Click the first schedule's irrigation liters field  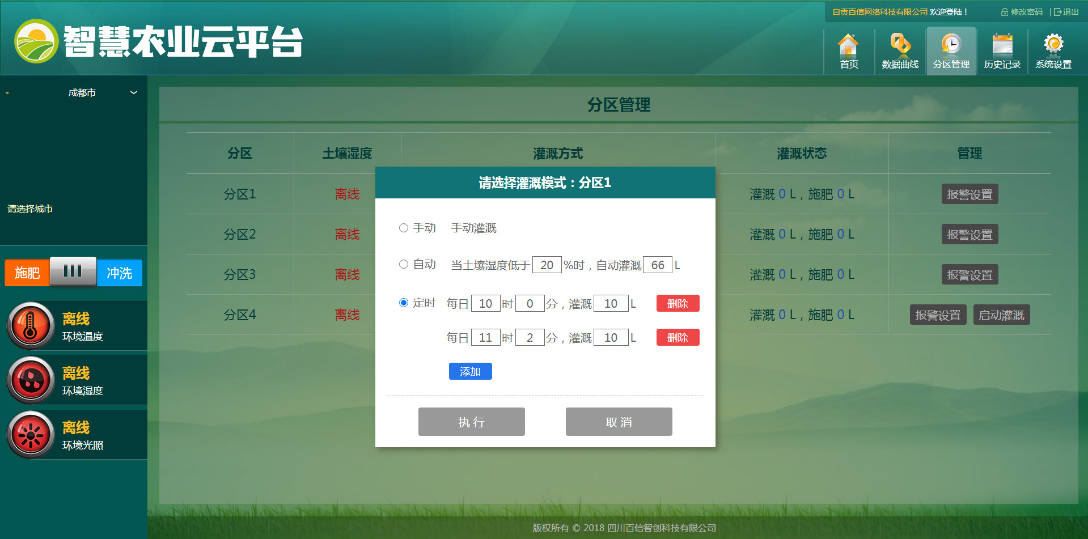611,303
